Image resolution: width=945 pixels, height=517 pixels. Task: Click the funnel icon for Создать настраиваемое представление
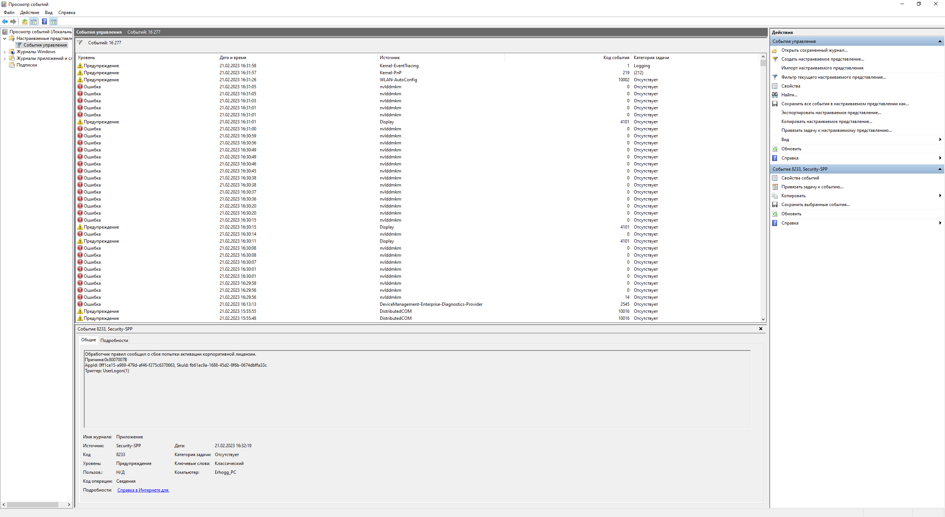tap(775, 59)
